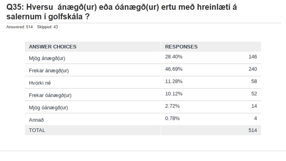Click the 28.40% response percentage
The image size is (286, 161).
[x=174, y=57]
